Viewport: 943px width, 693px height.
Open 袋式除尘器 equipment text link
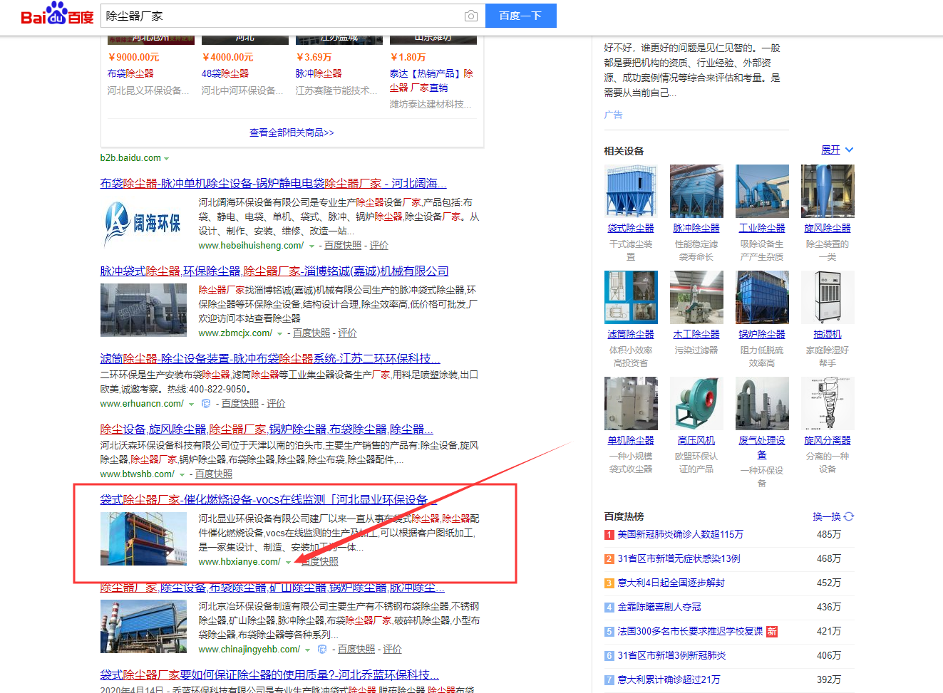pyautogui.click(x=631, y=228)
